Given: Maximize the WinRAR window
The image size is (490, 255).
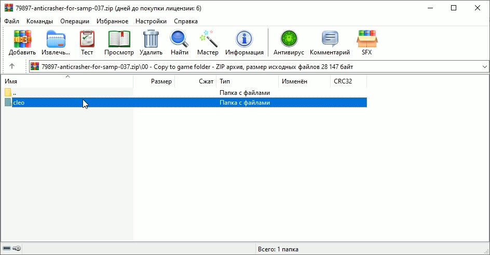Looking at the screenshot, I should click(x=454, y=8).
